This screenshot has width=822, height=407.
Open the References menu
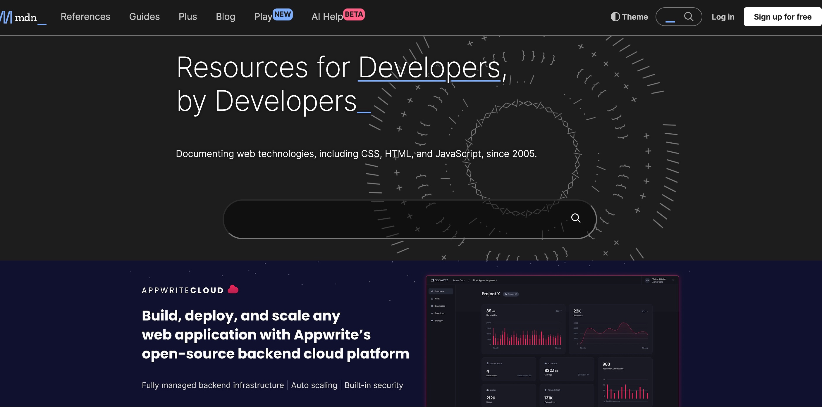click(85, 17)
